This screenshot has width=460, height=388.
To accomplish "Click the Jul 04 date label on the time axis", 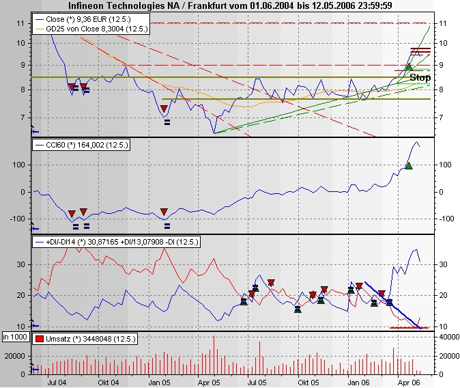I will point(57,383).
